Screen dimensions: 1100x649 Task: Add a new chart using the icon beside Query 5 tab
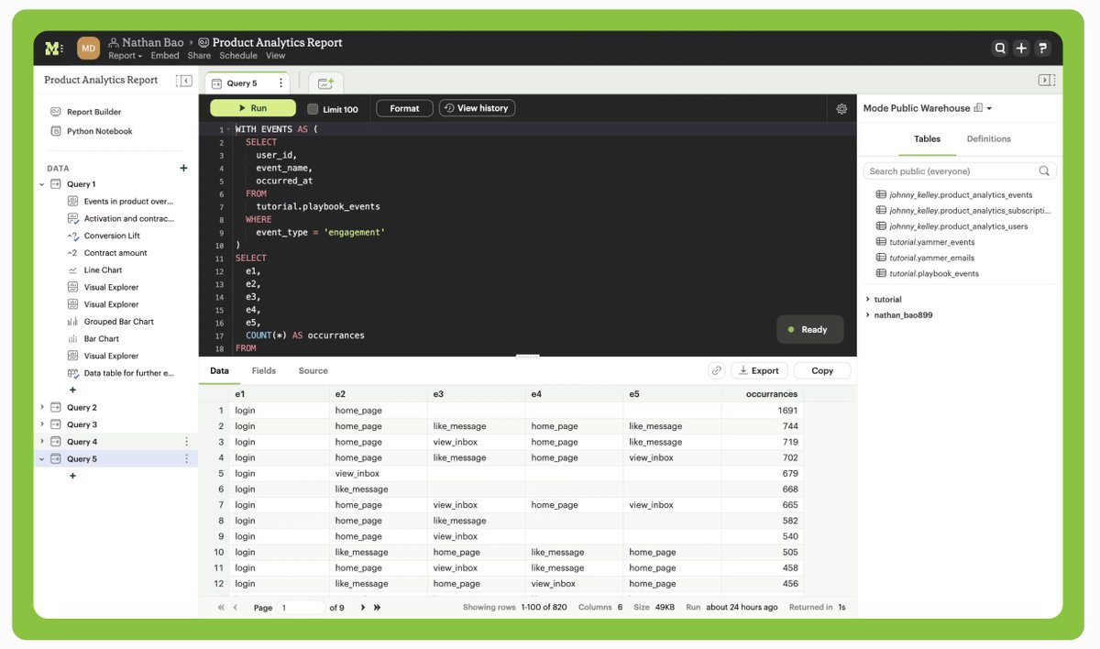click(x=325, y=82)
